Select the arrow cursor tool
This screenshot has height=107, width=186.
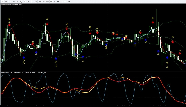[x=2, y=1]
